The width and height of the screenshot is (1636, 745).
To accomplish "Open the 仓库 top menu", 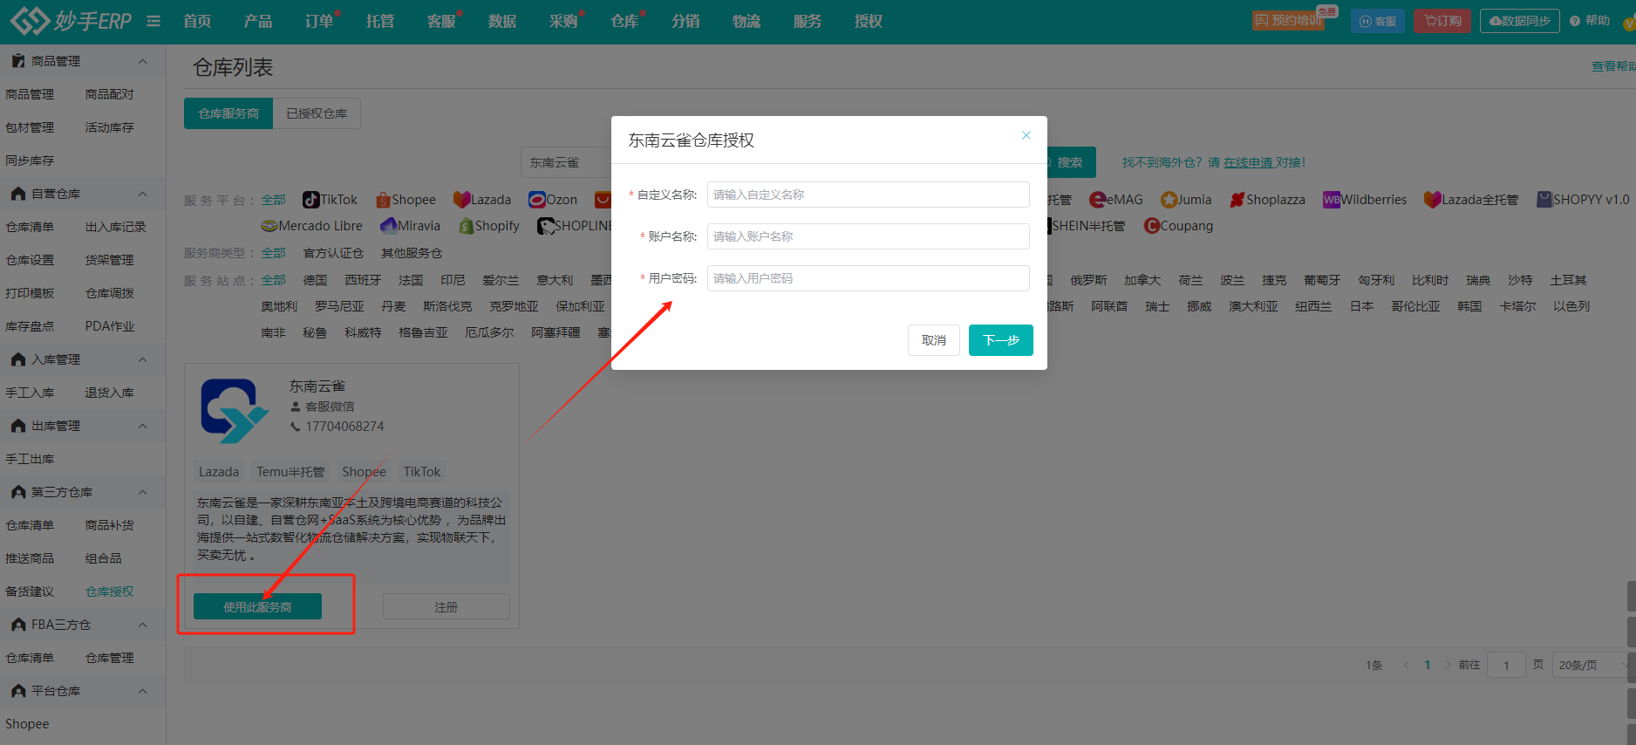I will click(x=624, y=21).
